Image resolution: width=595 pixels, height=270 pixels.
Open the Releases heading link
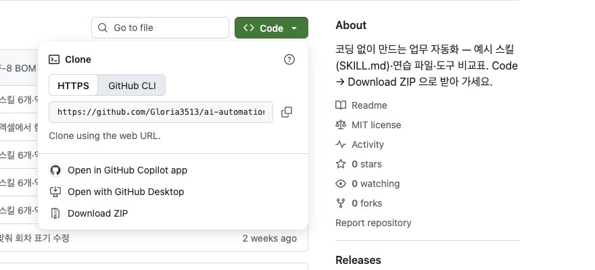click(358, 260)
